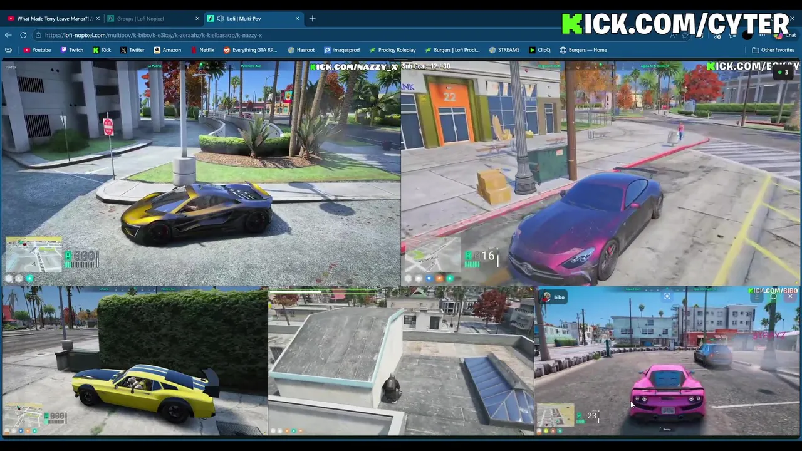Click the site info lock icon in address bar
The width and height of the screenshot is (802, 451).
(39, 35)
